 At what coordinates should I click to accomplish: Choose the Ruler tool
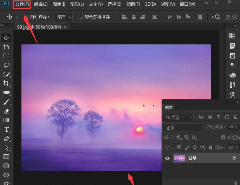[x=6, y=93]
